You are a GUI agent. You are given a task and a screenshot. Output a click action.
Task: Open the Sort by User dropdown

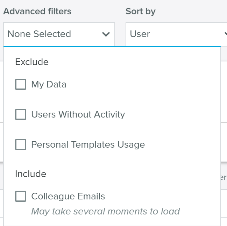176,34
